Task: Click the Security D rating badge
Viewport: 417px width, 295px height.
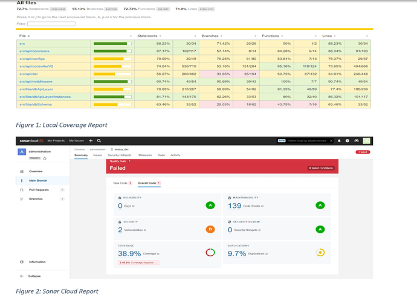Action: tap(210, 229)
